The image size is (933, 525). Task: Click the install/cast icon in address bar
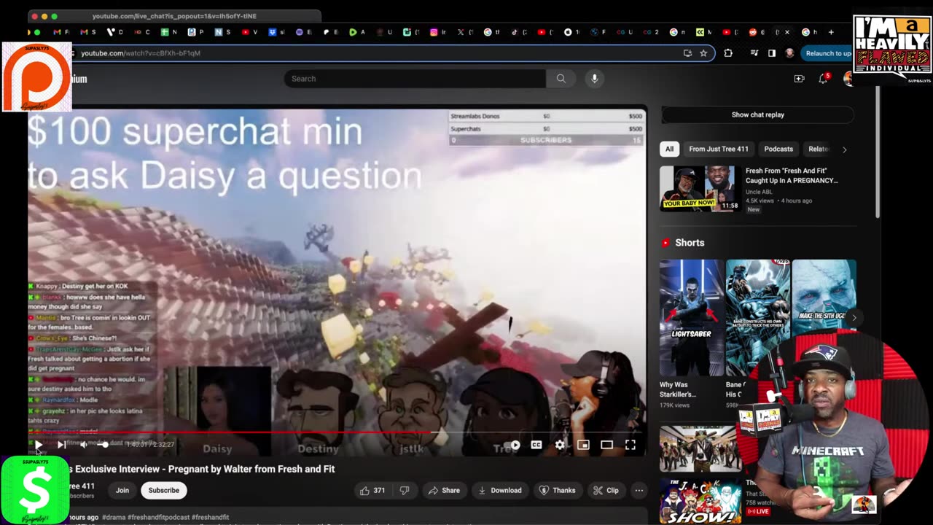687,53
